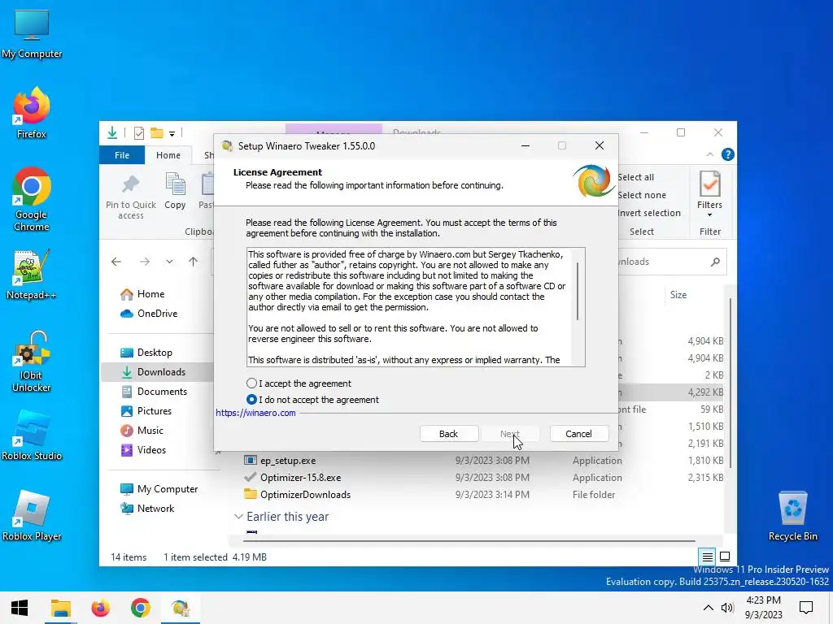
Task: Open IObit Unlocker desktop icon
Action: (x=32, y=362)
